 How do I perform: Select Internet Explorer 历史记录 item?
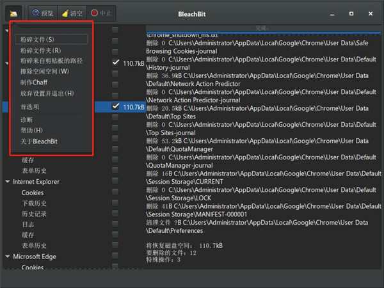pyautogui.click(x=34, y=214)
